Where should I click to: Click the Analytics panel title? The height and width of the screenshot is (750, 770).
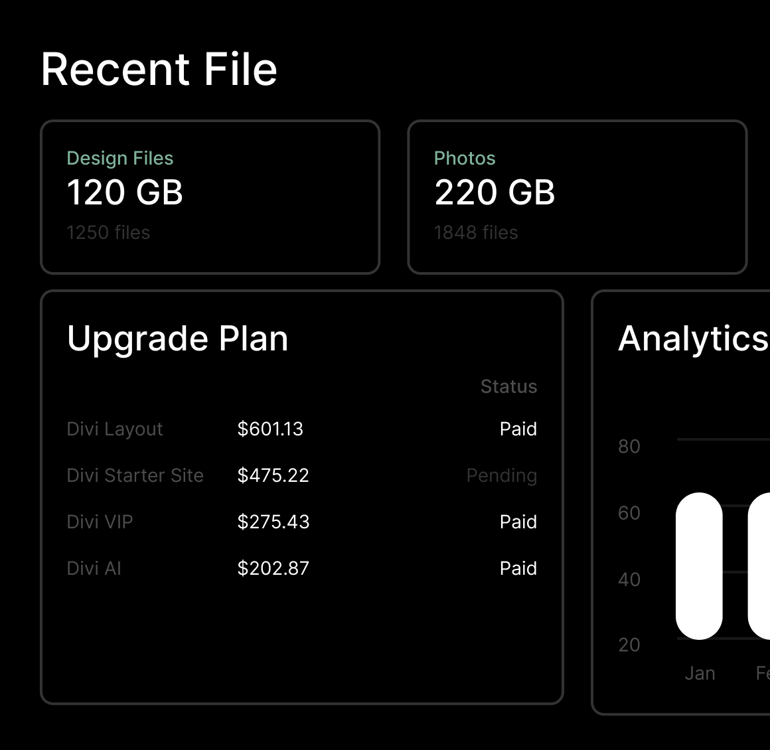point(693,338)
